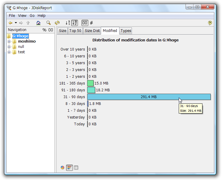Image resolution: width=222 pixels, height=180 pixels.
Task: Expand the moshimo folder node
Action: click(x=9, y=41)
